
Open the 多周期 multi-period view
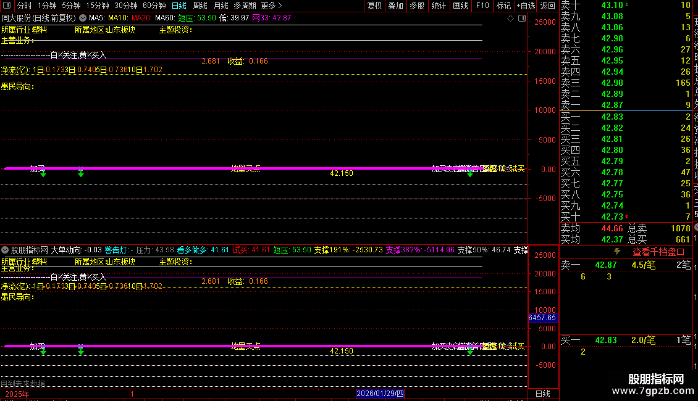click(x=245, y=6)
